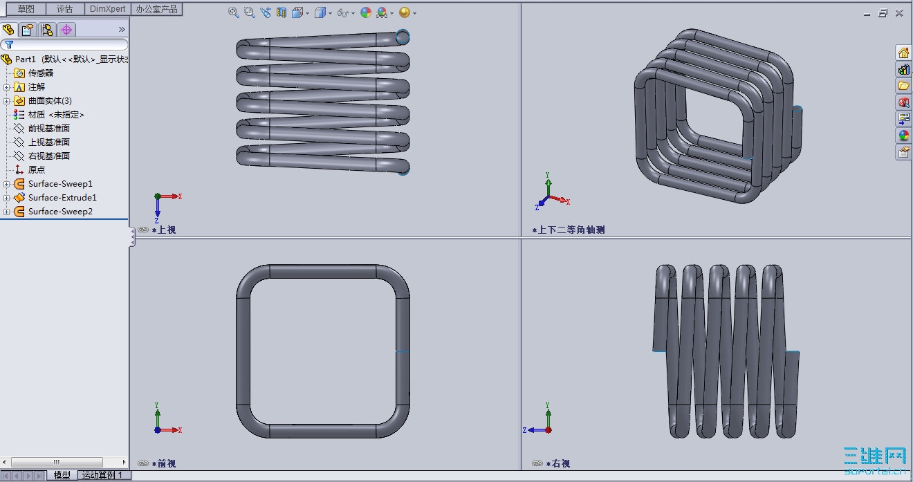
Task: Expand the 曲面实体(3) folder node
Action: coord(6,101)
